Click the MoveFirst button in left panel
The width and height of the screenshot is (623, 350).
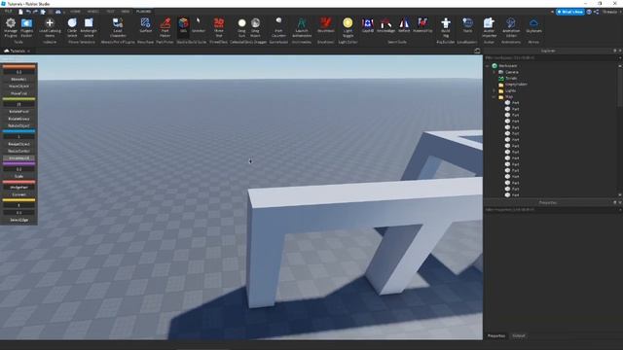click(18, 93)
